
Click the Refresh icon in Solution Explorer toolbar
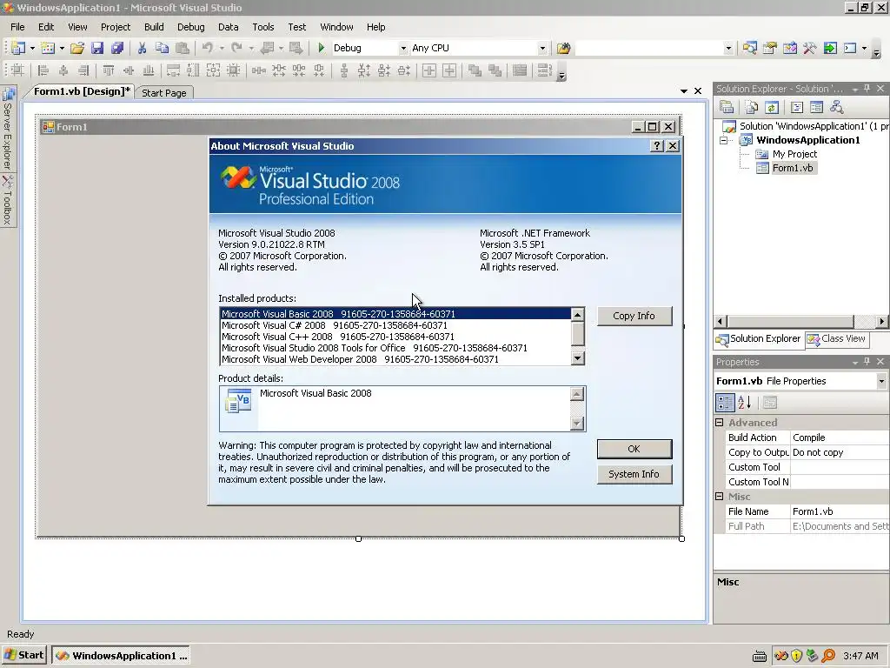[x=771, y=107]
